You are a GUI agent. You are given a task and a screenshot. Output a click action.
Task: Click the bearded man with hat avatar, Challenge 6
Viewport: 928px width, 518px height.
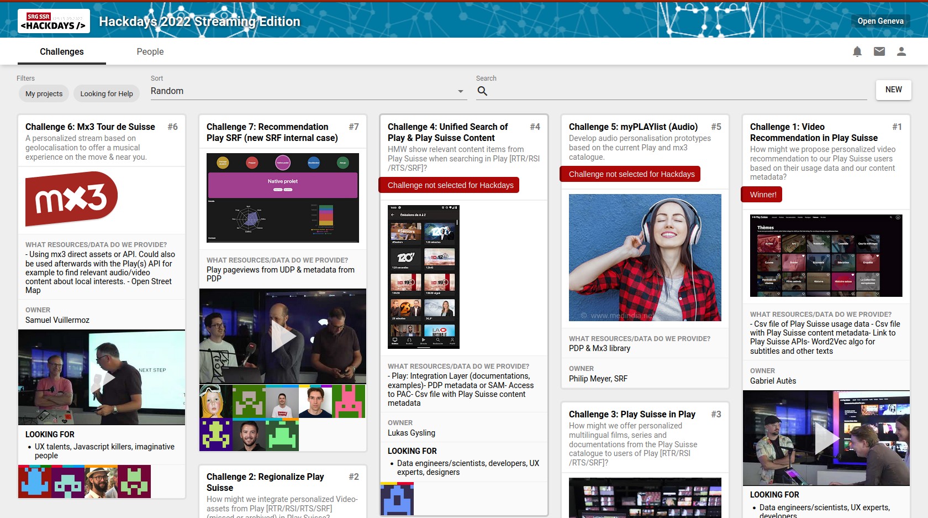pyautogui.click(x=101, y=482)
